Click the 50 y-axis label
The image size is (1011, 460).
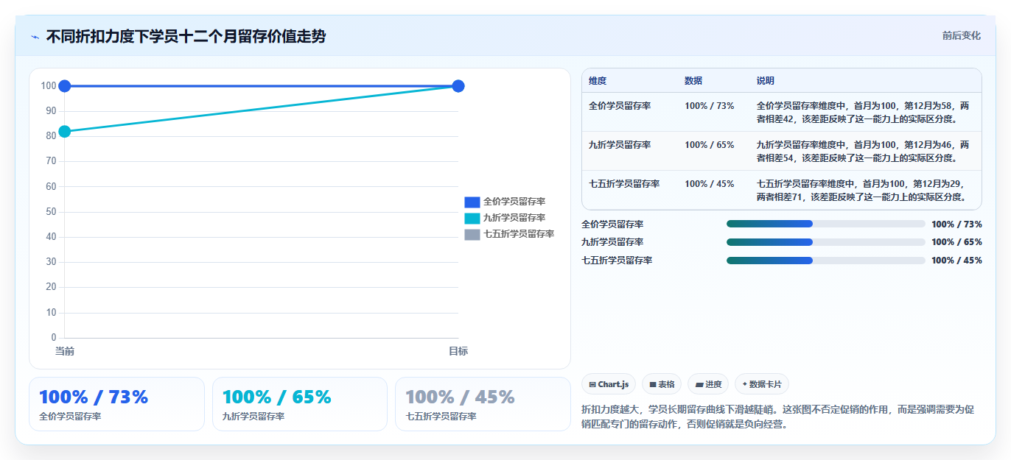[x=51, y=211]
